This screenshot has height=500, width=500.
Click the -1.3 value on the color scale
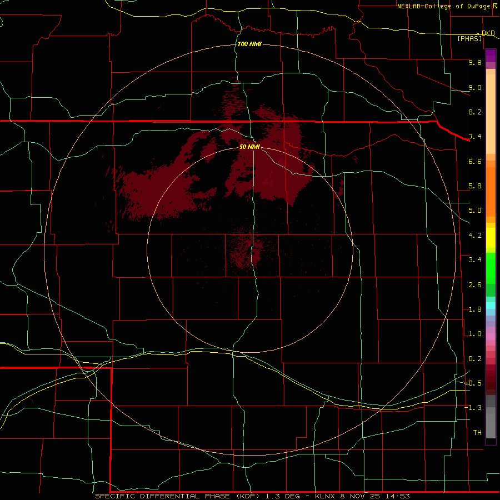tap(473, 408)
